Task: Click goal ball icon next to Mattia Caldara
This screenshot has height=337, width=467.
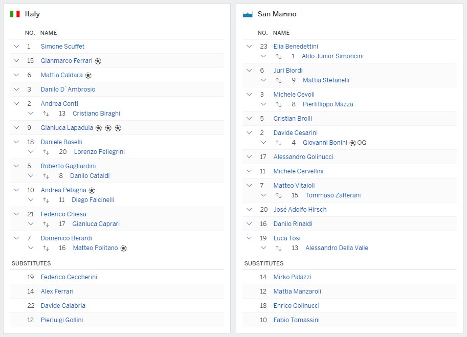Action: (88, 75)
